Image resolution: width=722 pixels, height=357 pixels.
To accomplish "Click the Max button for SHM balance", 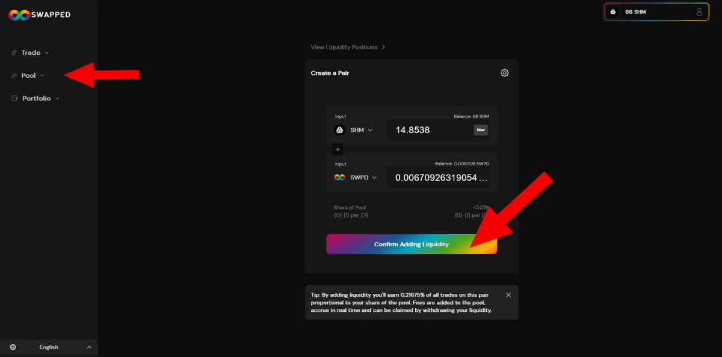I will tap(480, 129).
